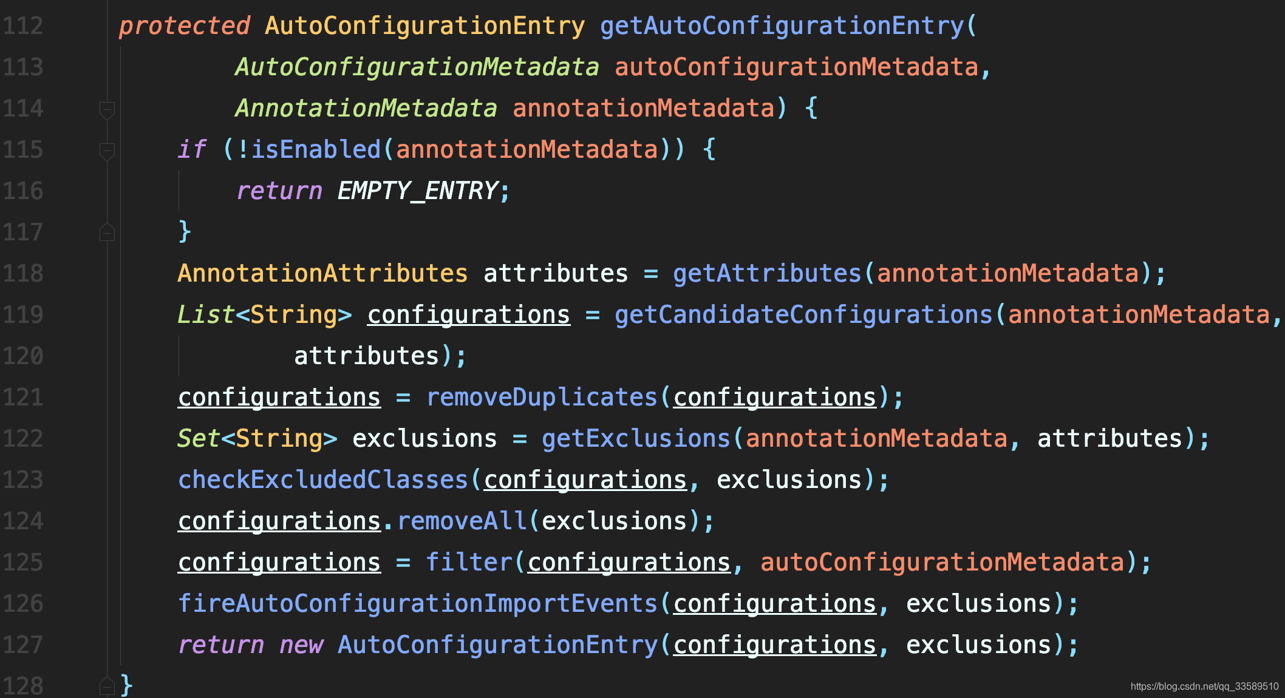Click the getExclusions method call

635,439
